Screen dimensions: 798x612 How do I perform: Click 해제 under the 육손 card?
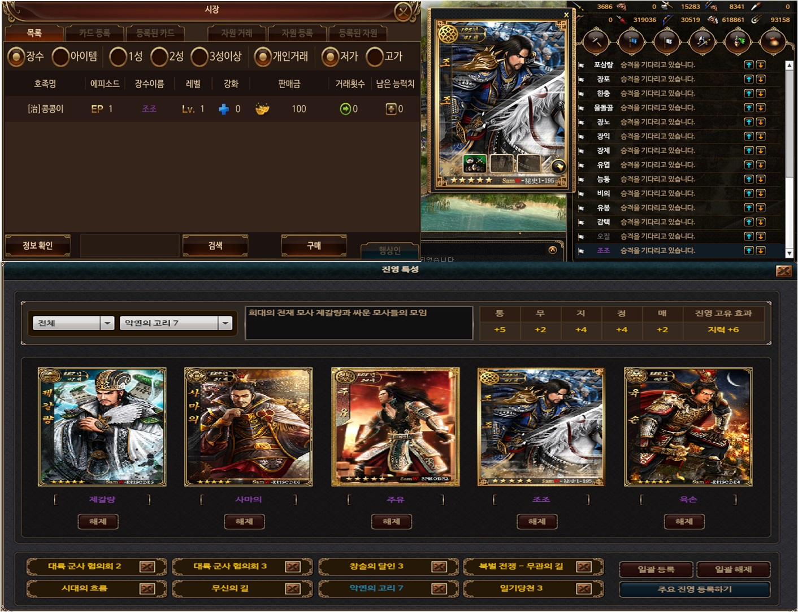pos(684,522)
